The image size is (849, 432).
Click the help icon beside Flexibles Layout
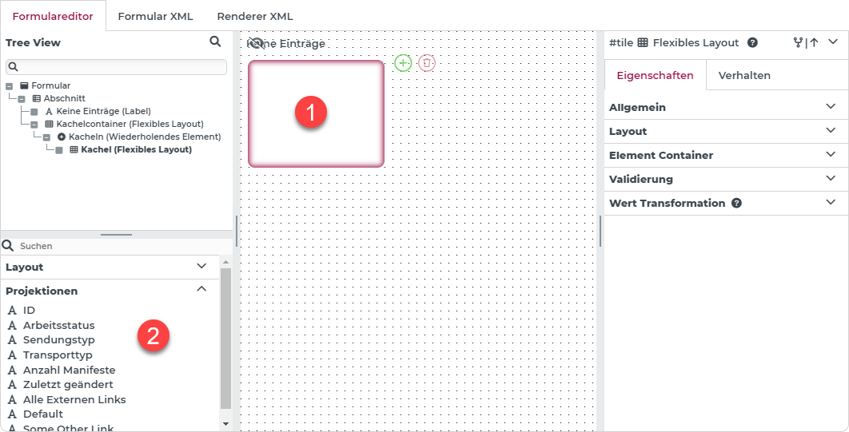pyautogui.click(x=752, y=43)
